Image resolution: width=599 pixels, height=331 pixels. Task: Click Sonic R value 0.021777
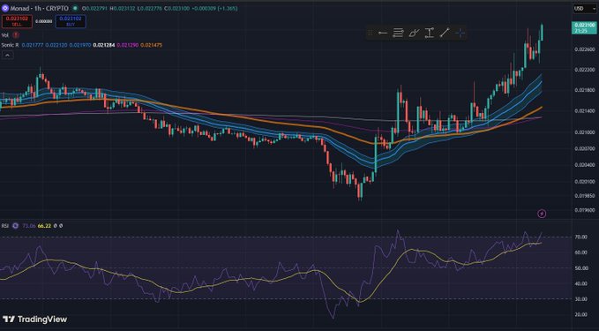point(32,45)
